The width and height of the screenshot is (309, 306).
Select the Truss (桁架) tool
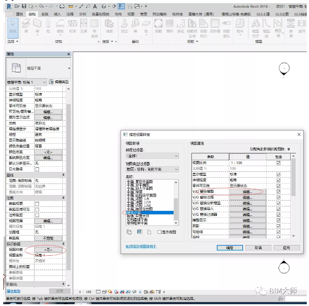73,26
